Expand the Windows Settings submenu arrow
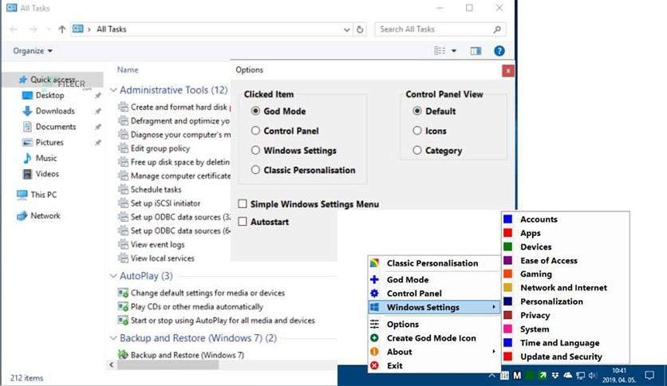Screen dimensions: 667x386 tap(493, 307)
